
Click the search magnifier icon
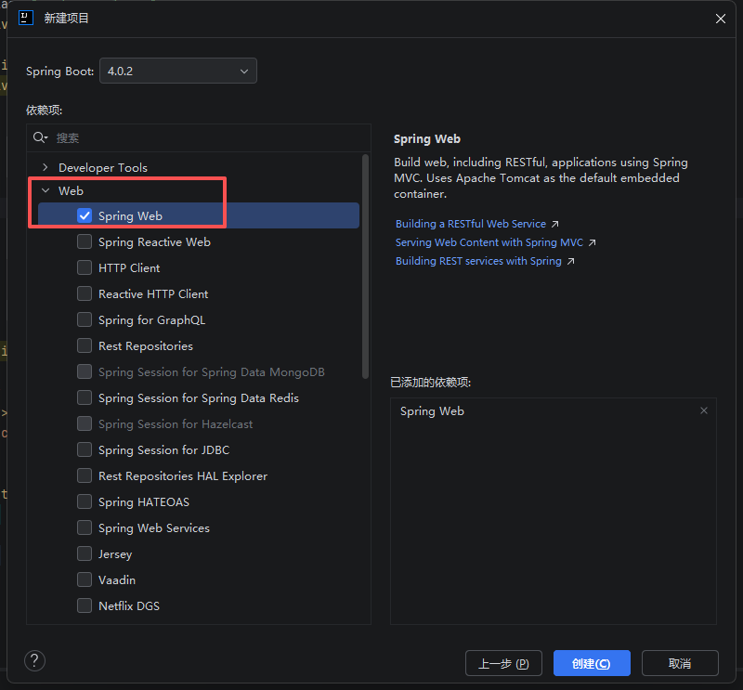click(40, 137)
